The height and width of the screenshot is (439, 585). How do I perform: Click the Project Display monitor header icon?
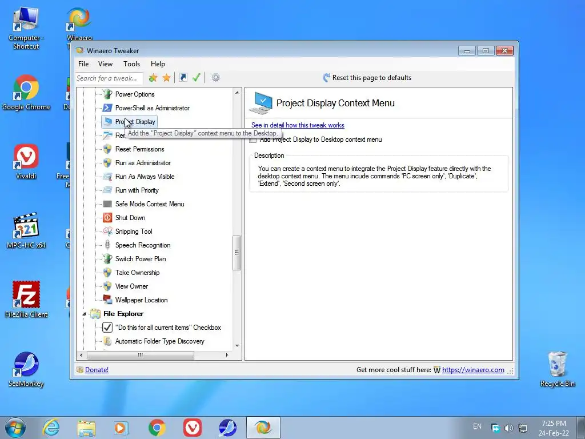tap(261, 103)
